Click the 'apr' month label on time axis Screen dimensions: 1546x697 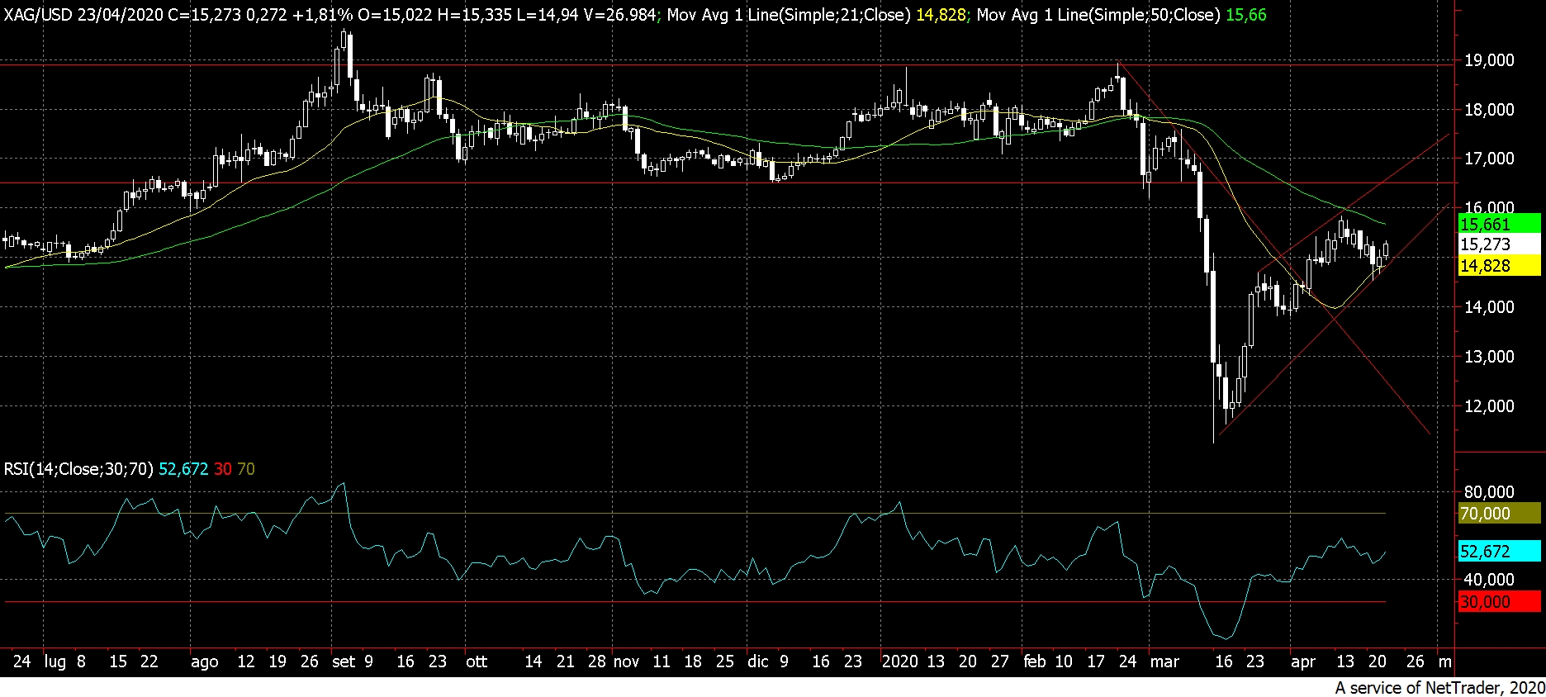click(1303, 662)
